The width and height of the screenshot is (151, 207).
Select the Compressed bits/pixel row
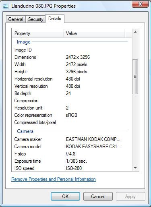coord(72,122)
